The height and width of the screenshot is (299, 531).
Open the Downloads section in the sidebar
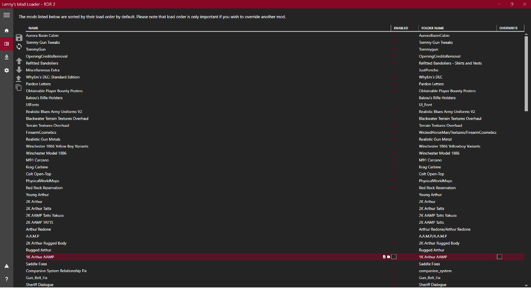click(7, 57)
